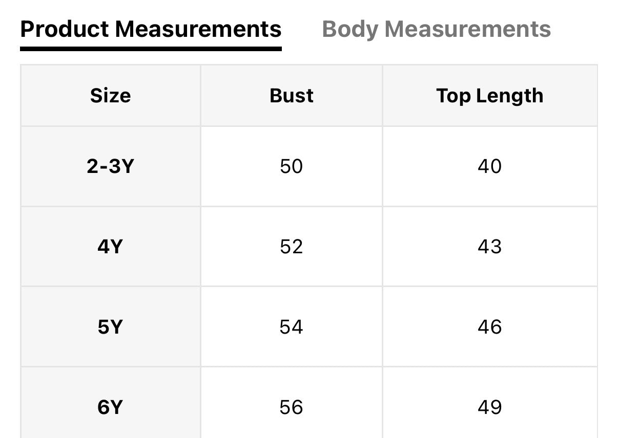Screen dimensions: 618x438
Task: Switch to the Body Measurements tab
Action: [x=436, y=29]
